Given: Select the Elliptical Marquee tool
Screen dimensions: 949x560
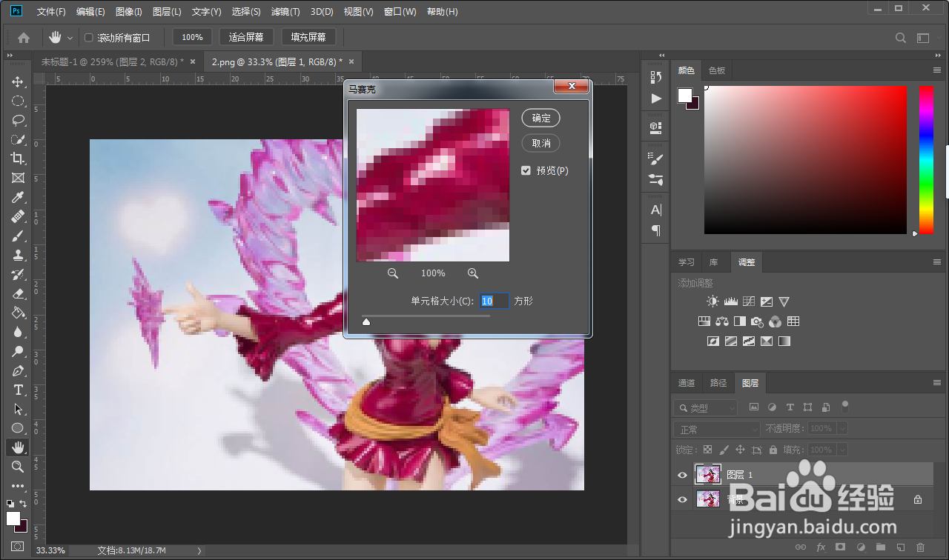Looking at the screenshot, I should tap(18, 101).
